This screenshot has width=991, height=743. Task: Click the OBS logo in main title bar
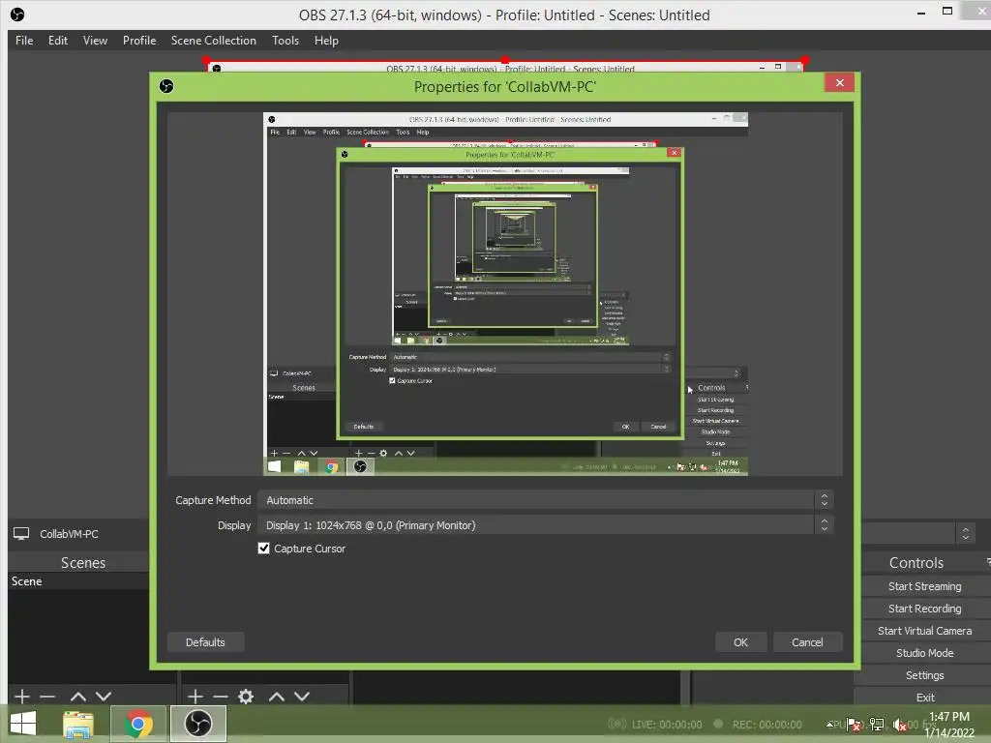click(x=17, y=14)
